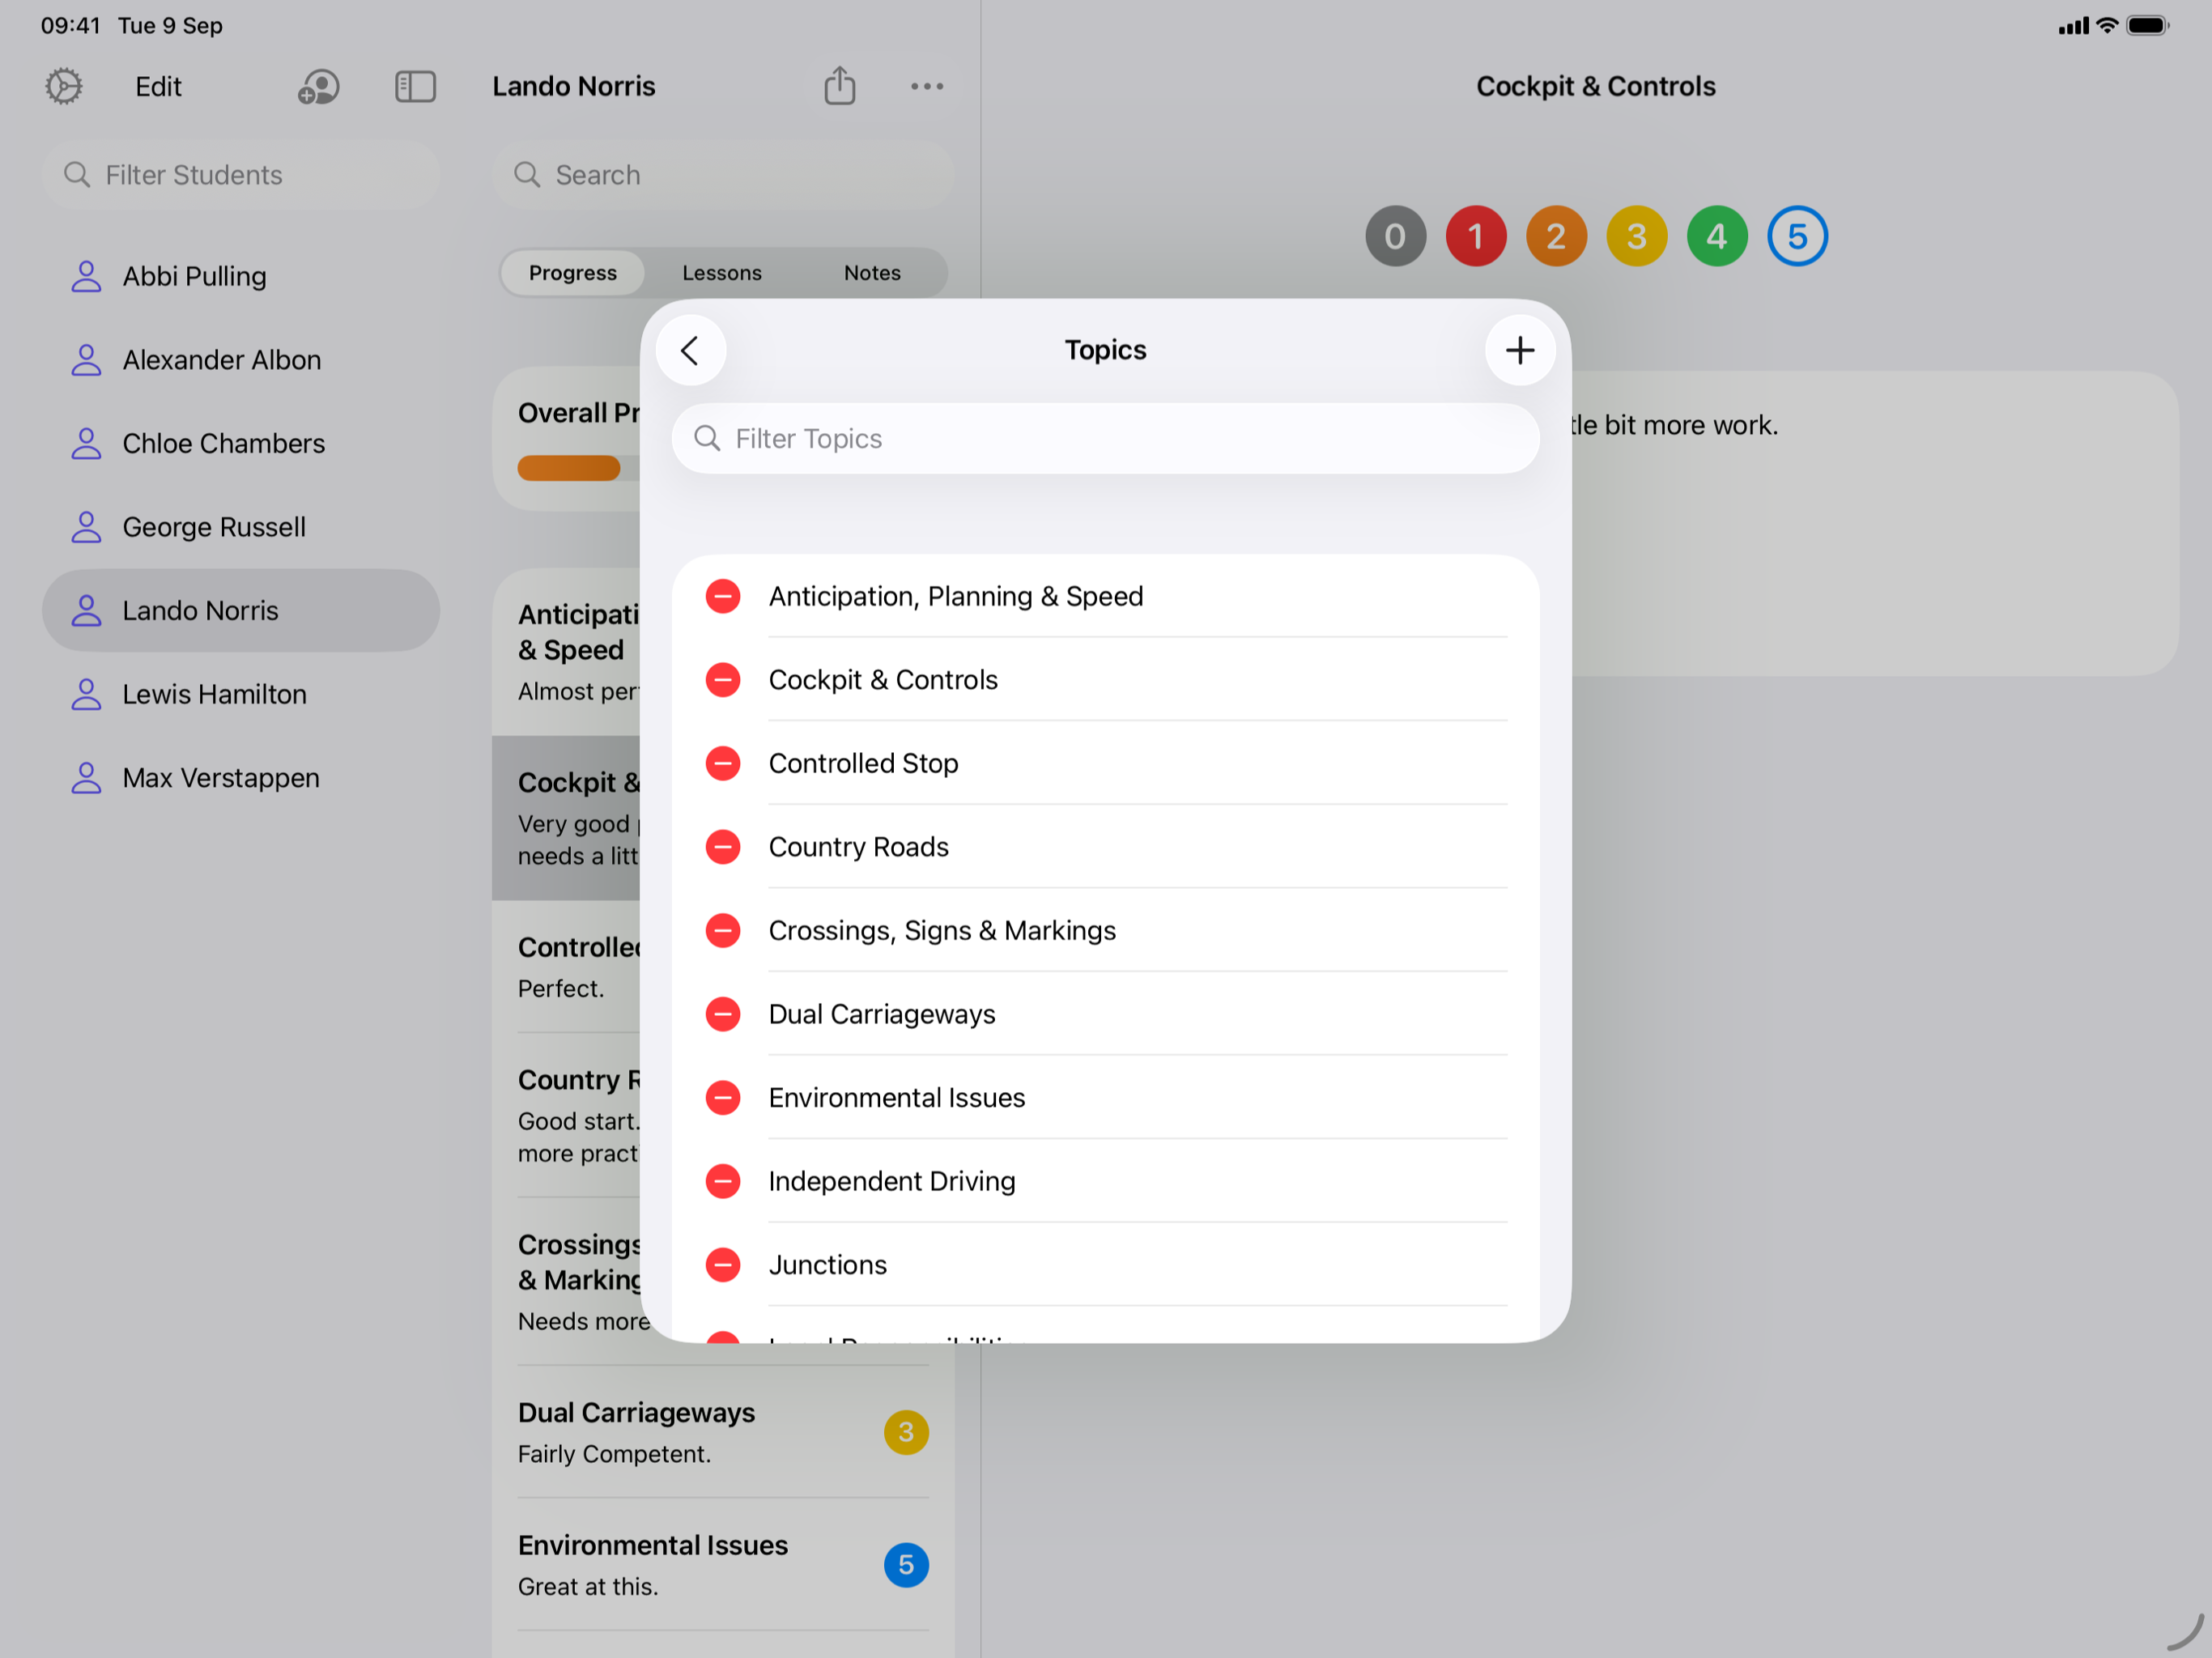Screen dimensions: 2212x1658
Task: Toggle the sidebar panel icon
Action: point(415,86)
